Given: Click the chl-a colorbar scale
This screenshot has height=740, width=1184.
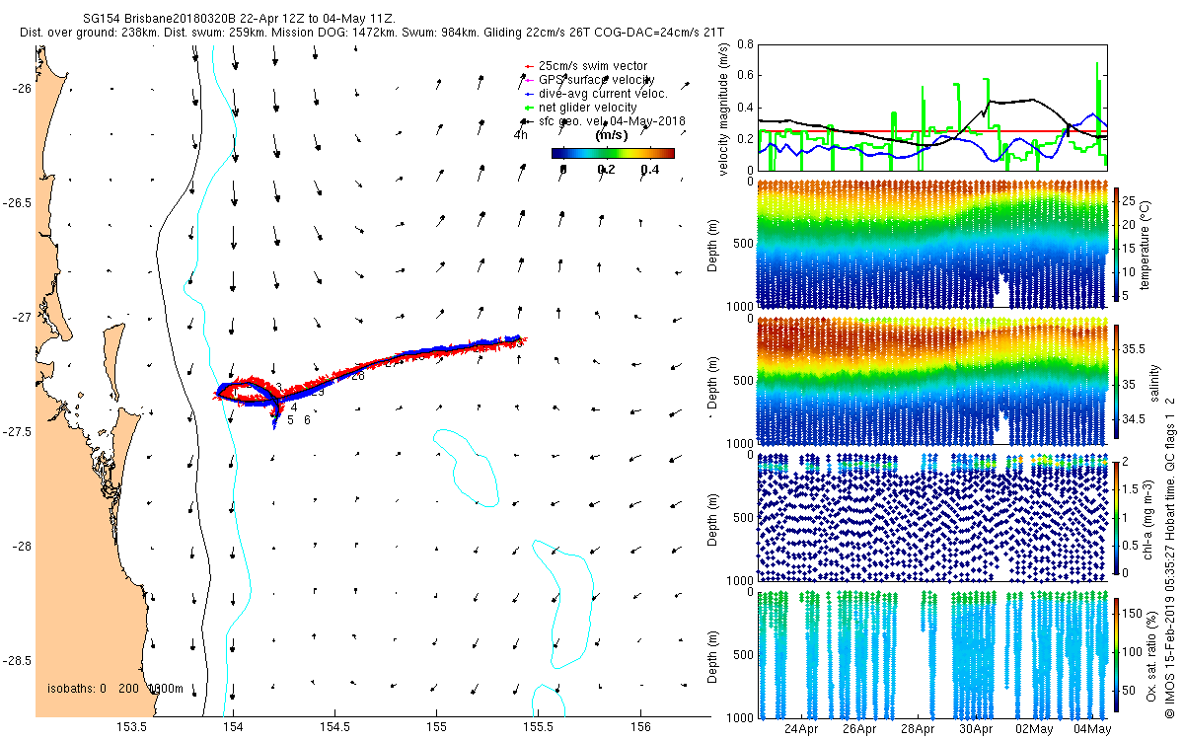Looking at the screenshot, I should tap(1117, 516).
